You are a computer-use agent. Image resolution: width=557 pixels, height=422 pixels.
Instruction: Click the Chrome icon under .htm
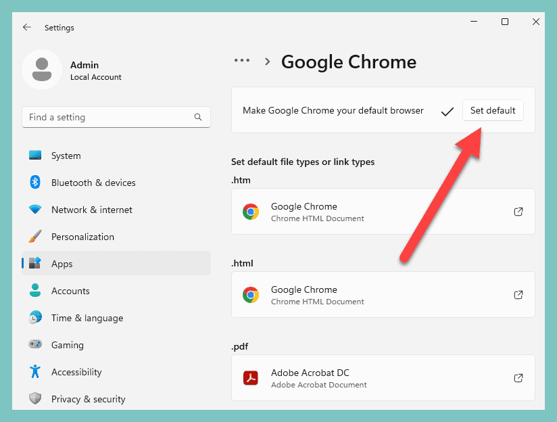point(251,212)
